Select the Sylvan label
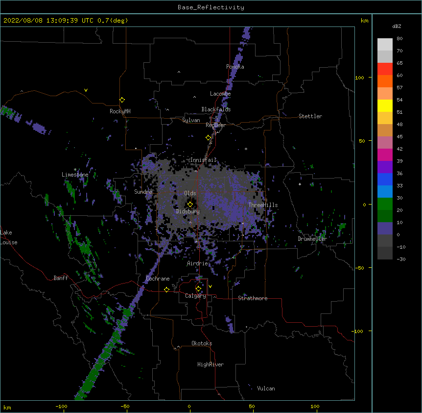This screenshot has height=413, width=422. (x=191, y=120)
